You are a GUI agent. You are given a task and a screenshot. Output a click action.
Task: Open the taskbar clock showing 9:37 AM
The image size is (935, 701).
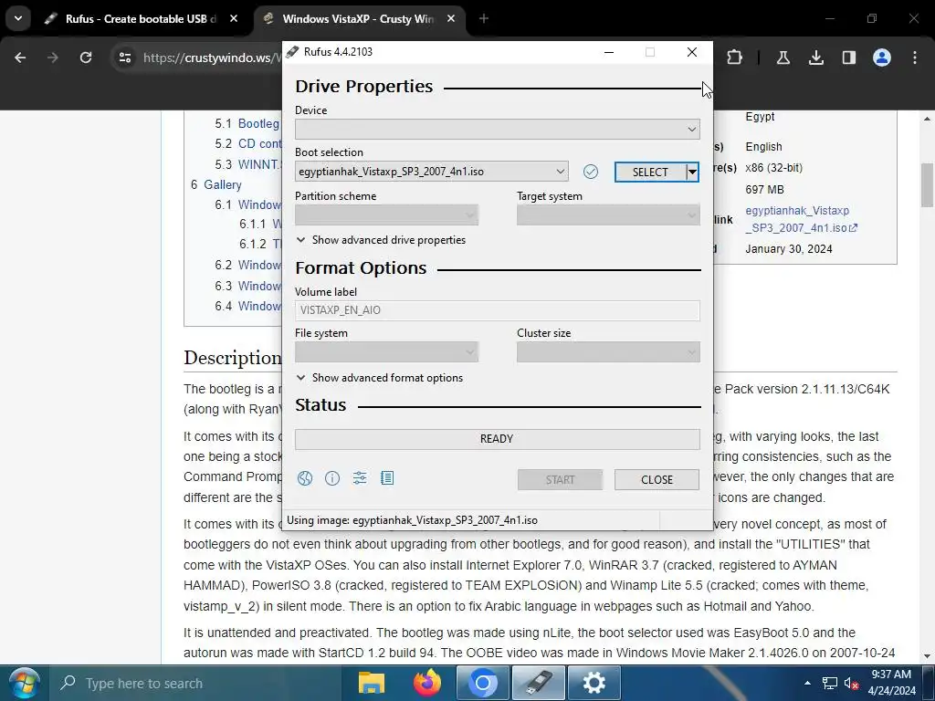tap(891, 683)
